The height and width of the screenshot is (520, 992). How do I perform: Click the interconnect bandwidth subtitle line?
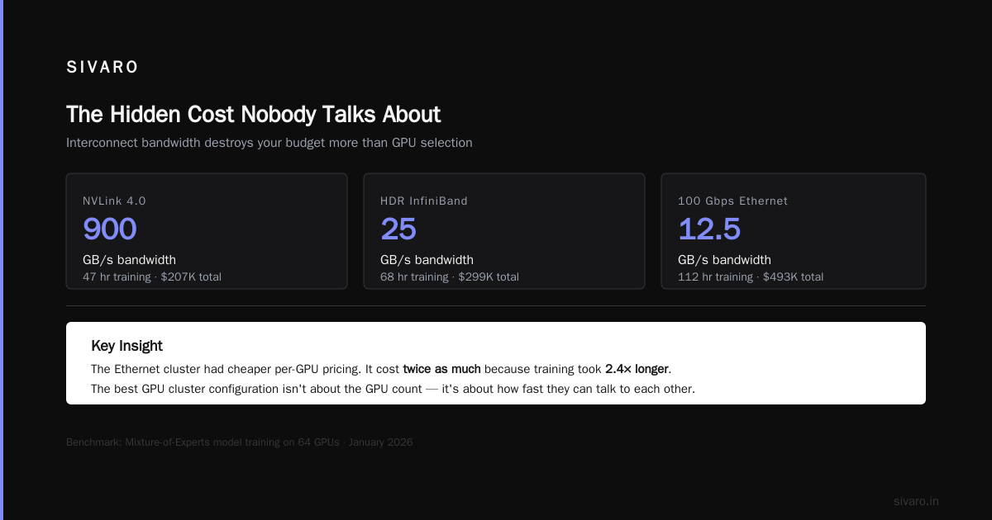tap(269, 143)
